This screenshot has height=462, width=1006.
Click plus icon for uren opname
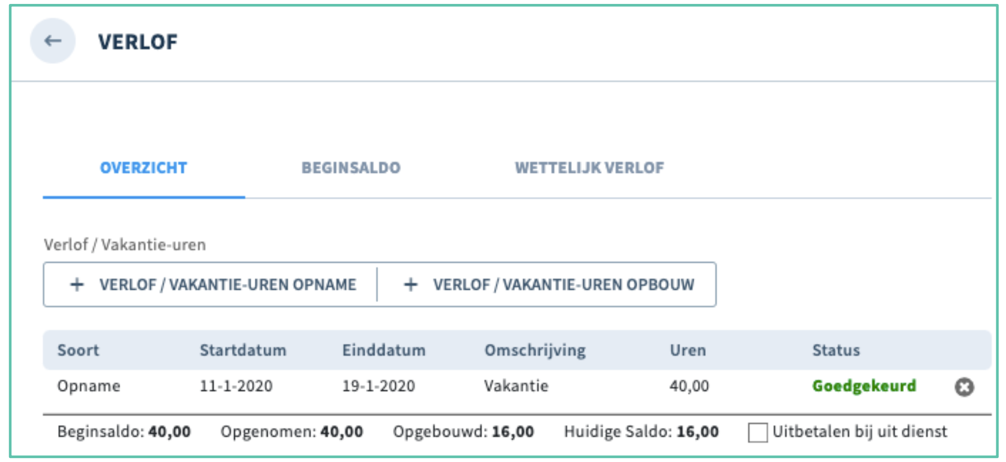pos(77,285)
